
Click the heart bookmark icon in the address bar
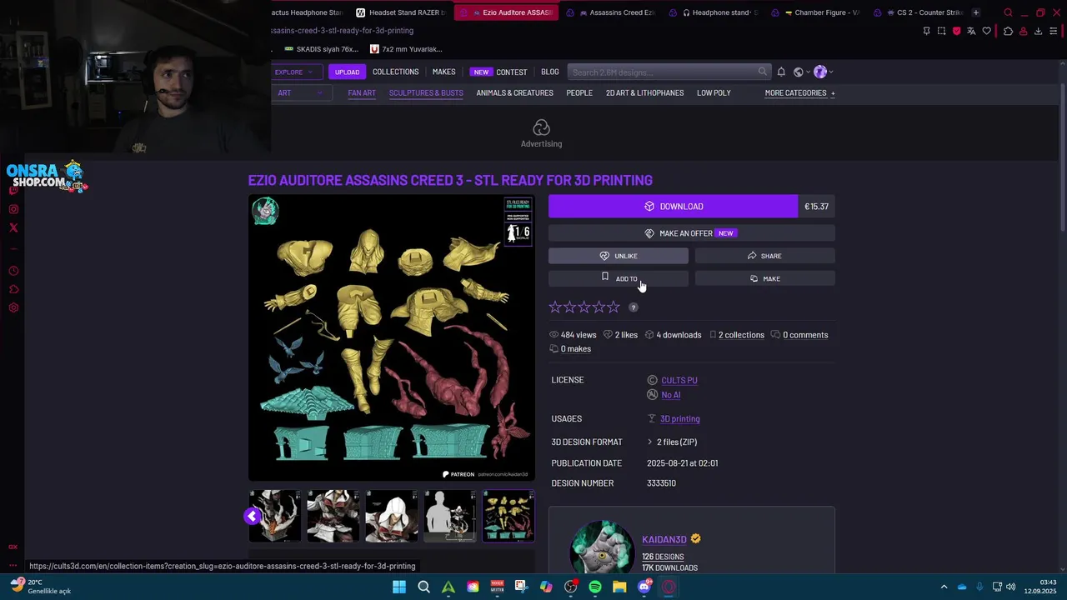[986, 31]
